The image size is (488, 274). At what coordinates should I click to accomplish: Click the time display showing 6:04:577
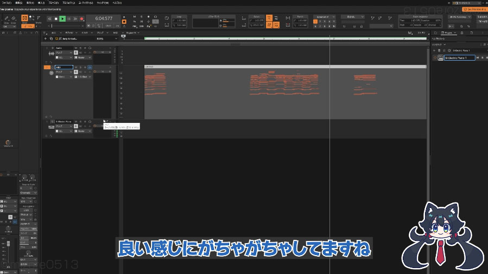pos(103,18)
